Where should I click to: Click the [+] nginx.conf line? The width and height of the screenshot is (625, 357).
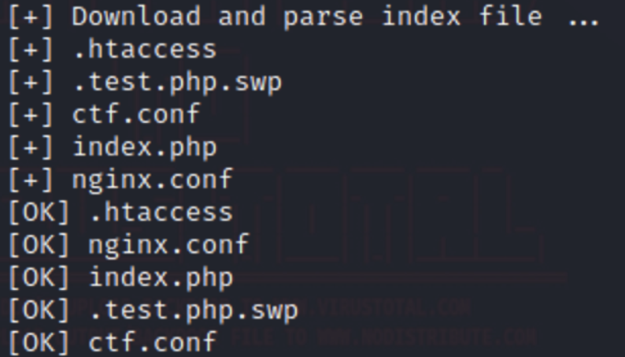click(120, 180)
